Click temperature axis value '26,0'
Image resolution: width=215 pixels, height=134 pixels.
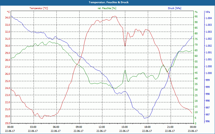[x=8, y=74]
